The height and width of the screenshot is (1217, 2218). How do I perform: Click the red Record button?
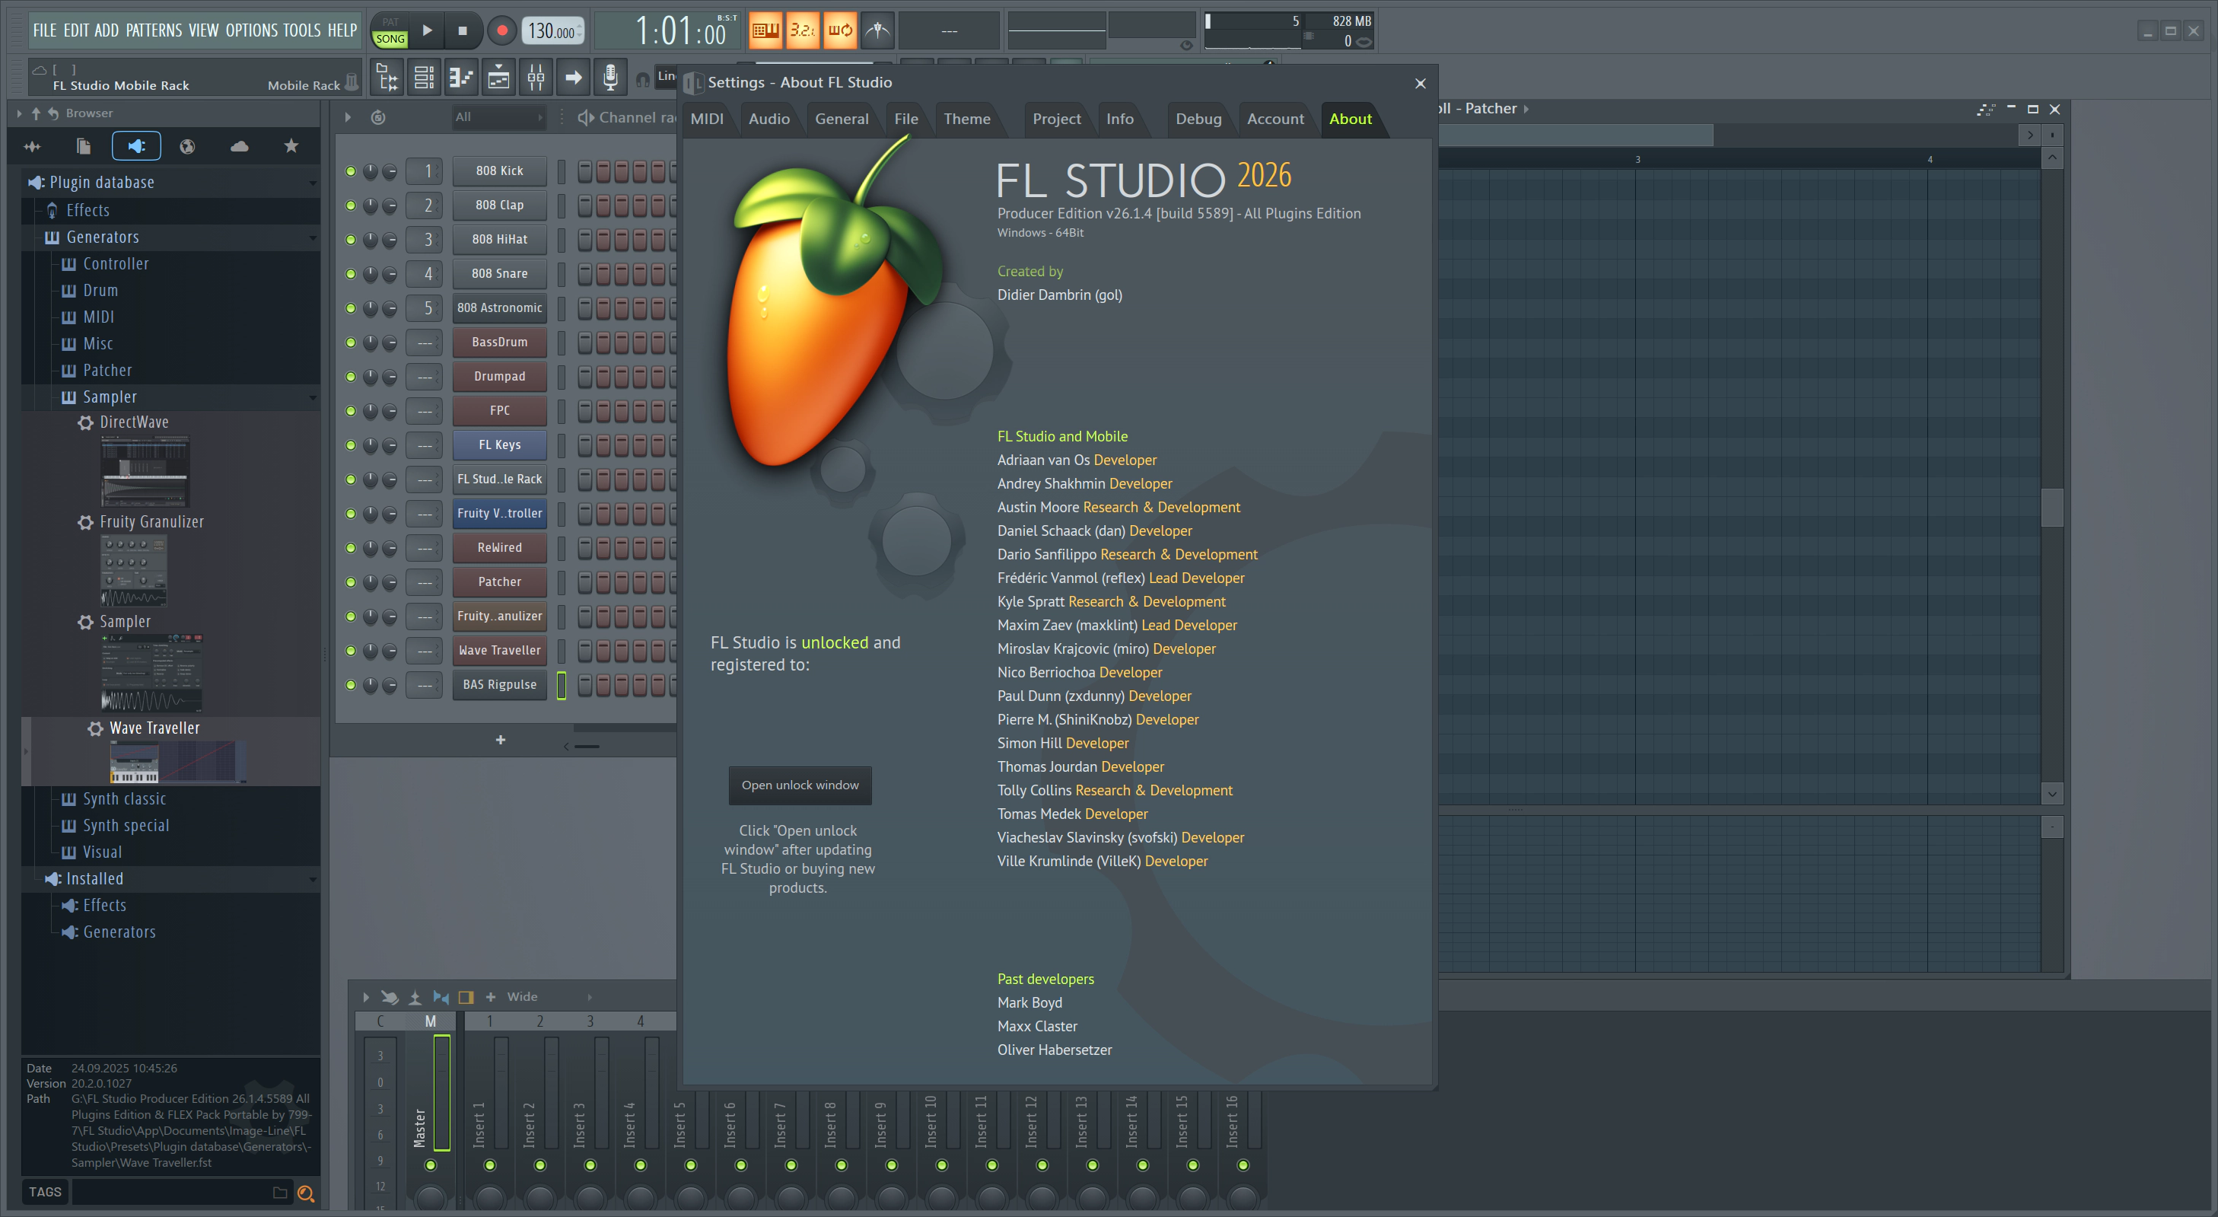[x=501, y=31]
